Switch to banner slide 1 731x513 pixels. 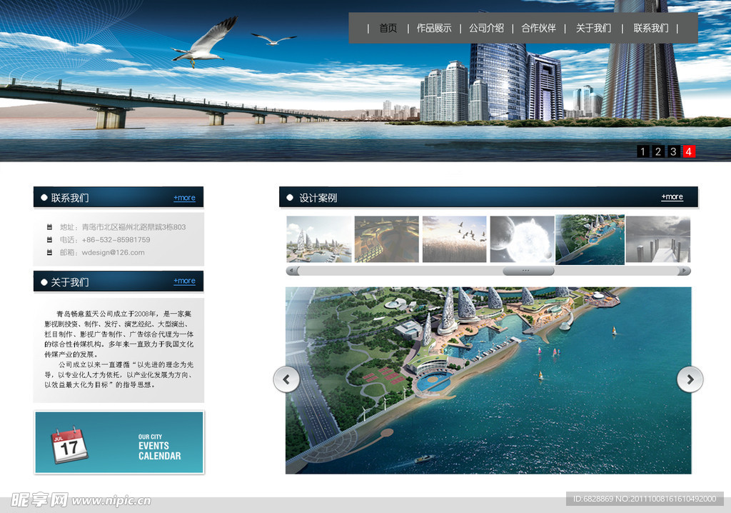tap(642, 151)
